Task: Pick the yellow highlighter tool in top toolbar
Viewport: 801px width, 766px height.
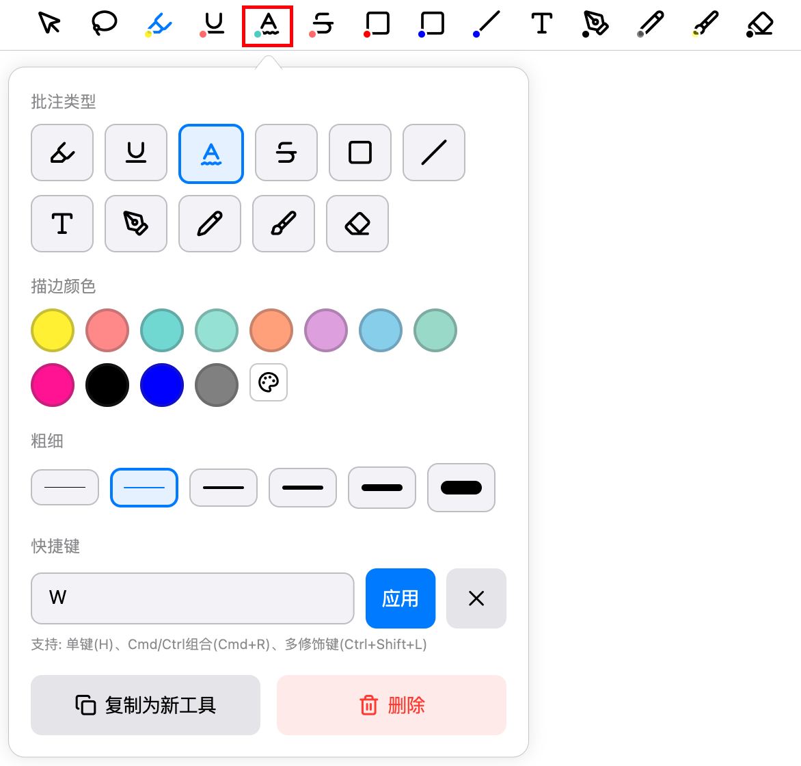Action: [x=159, y=23]
